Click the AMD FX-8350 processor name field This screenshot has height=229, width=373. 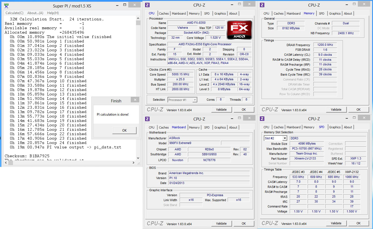click(196, 23)
